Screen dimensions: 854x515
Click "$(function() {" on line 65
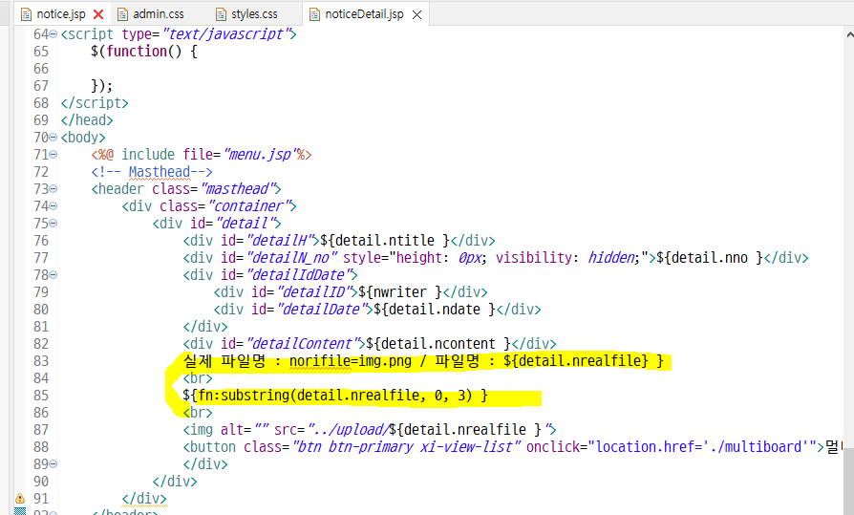click(144, 52)
